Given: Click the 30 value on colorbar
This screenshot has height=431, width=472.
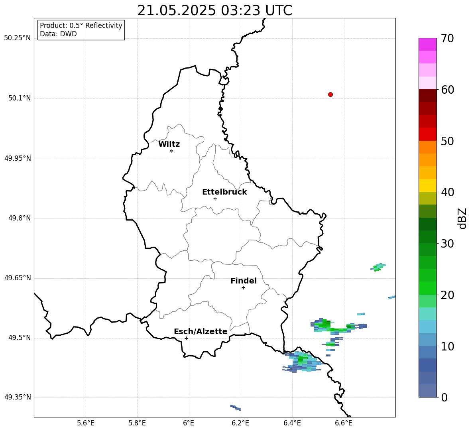Looking at the screenshot, I should (x=447, y=244).
